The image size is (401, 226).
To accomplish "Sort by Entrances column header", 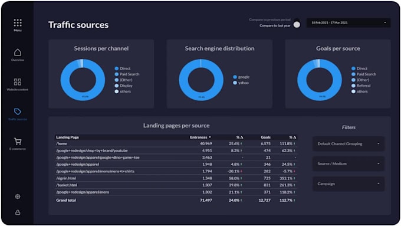I will pyautogui.click(x=200, y=137).
